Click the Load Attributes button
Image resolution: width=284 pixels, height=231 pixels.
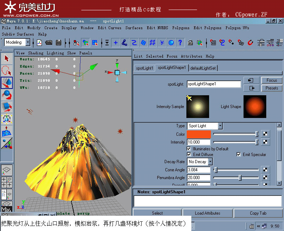(208, 213)
